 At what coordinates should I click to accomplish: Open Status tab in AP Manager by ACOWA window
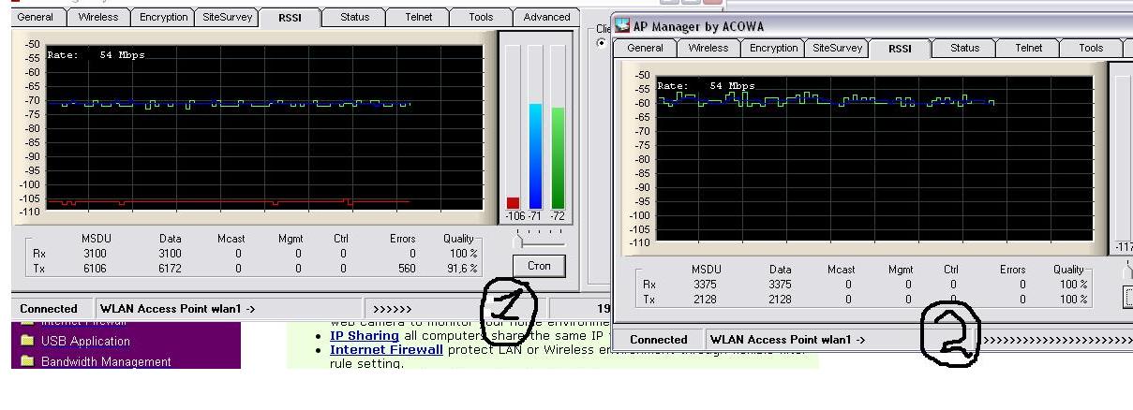(964, 48)
